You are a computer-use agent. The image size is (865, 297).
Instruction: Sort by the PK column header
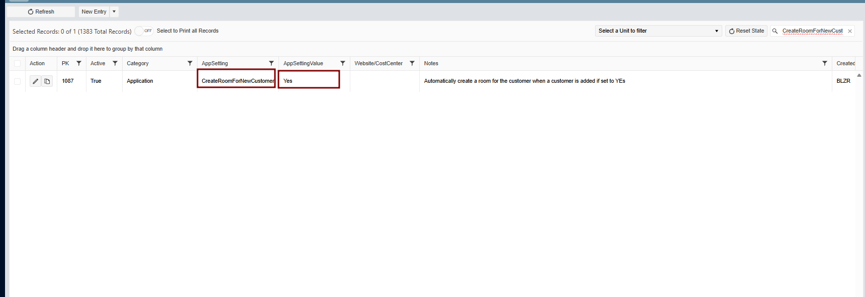pos(65,63)
